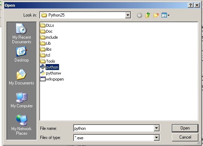Click the Help question mark button

click(x=191, y=5)
